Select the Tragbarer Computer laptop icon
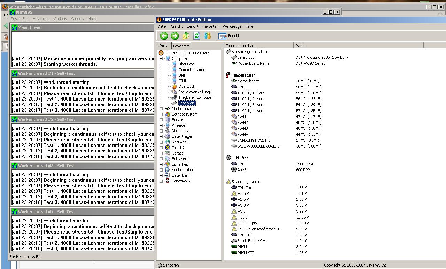This screenshot has width=446, height=269. (175, 97)
